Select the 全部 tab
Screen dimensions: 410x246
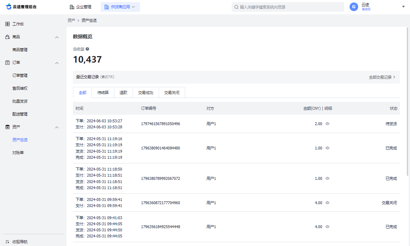click(x=82, y=93)
